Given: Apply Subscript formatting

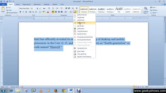Looking at the screenshot, I should [33, 12].
